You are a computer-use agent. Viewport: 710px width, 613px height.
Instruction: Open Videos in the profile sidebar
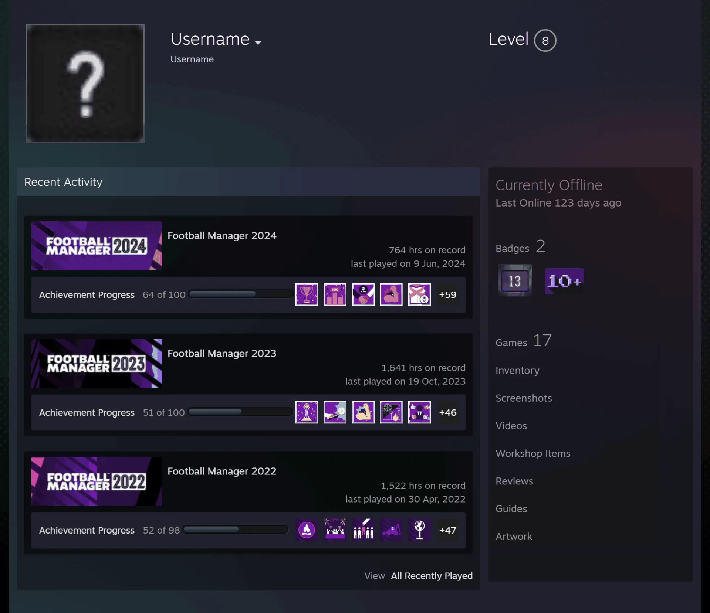click(x=511, y=426)
